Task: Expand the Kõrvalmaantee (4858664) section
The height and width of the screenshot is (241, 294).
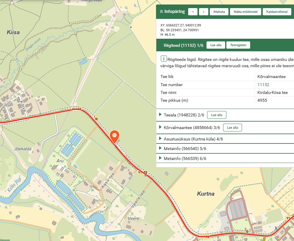Action: (x=161, y=128)
